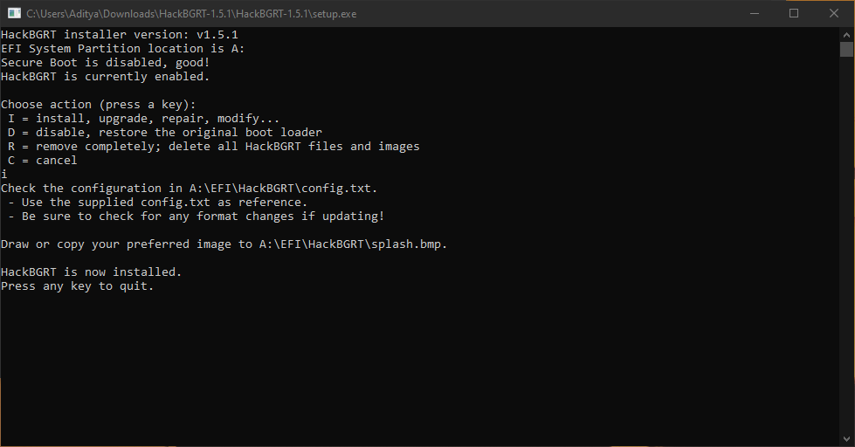The width and height of the screenshot is (855, 447).
Task: Click the vertical scrollbar thumb
Action: point(846,49)
